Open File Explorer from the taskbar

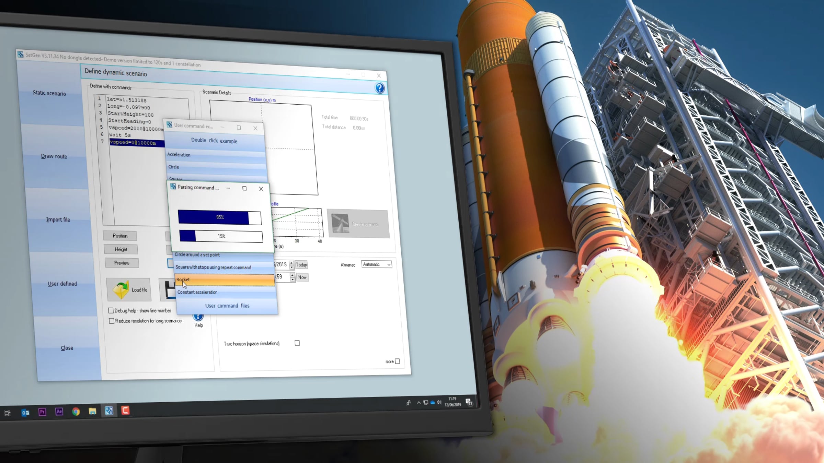(92, 411)
